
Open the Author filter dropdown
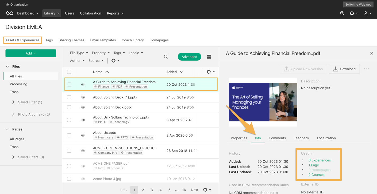pyautogui.click(x=77, y=61)
